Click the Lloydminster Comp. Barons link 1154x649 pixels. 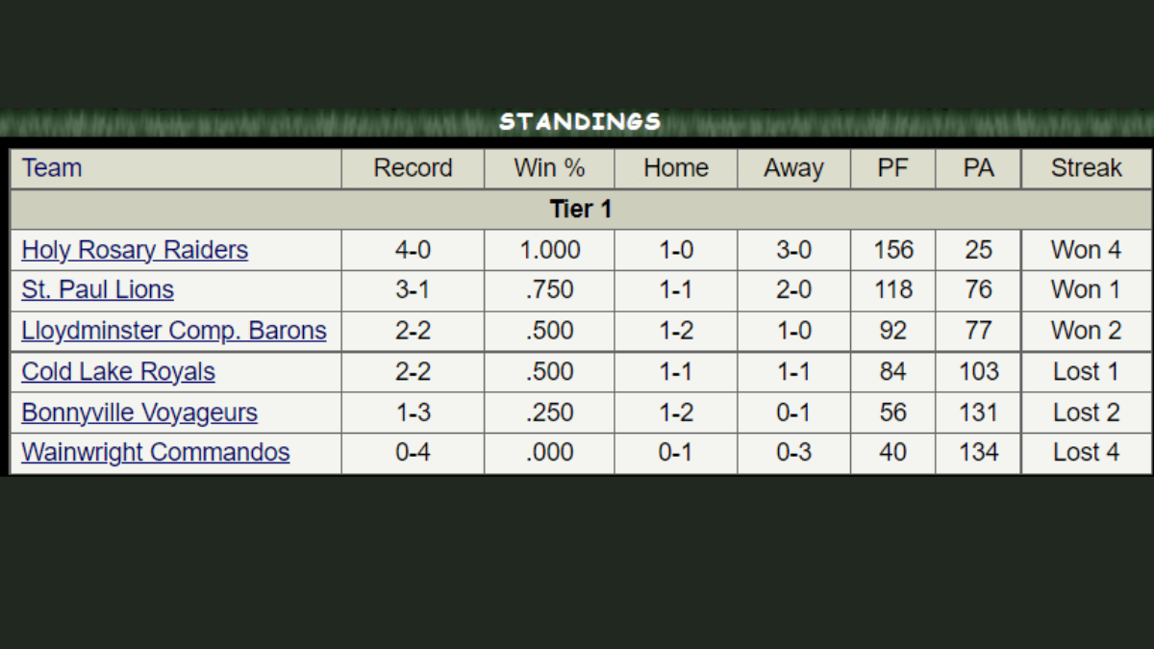tap(174, 331)
